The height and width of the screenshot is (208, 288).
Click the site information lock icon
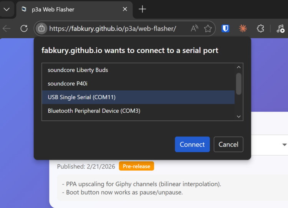(41, 28)
